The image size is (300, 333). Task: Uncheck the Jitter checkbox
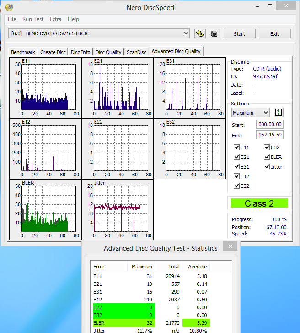(267, 167)
